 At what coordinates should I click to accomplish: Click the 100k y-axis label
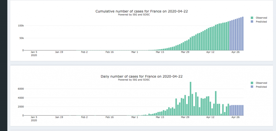(21, 26)
